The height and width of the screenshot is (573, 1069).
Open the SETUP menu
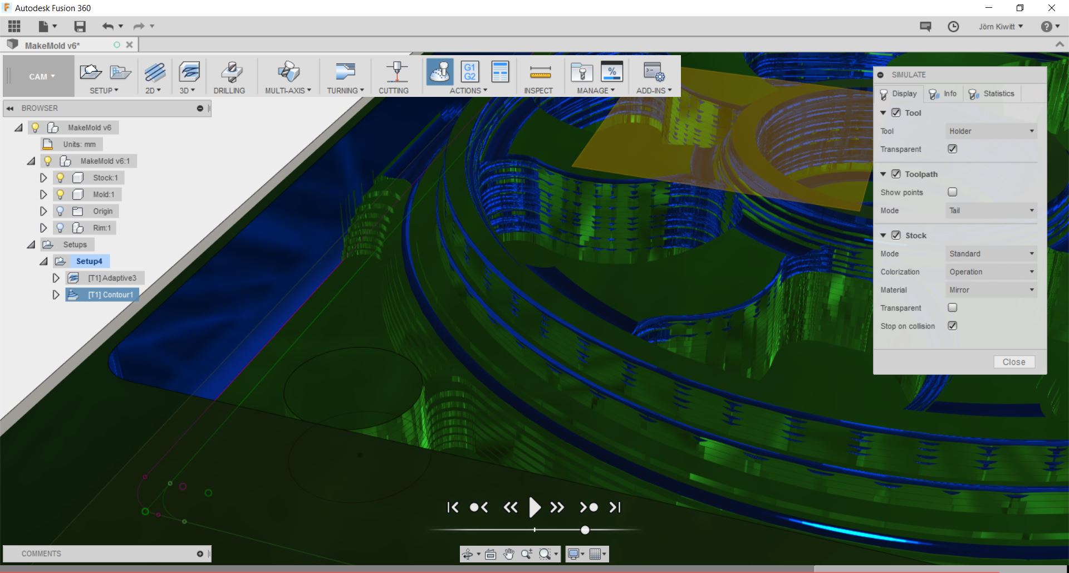tap(104, 90)
